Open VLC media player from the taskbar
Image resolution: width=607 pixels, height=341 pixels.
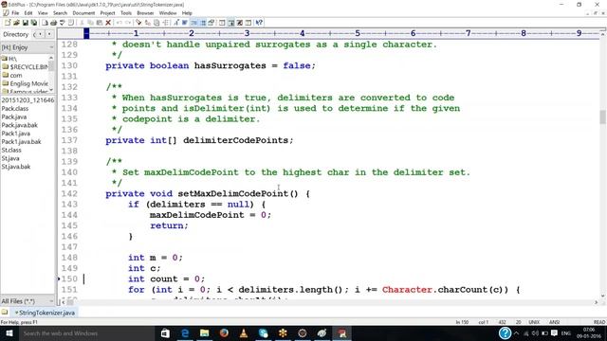244,333
